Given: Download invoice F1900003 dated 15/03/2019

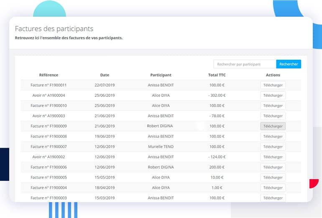Looking at the screenshot, I should (x=273, y=198).
